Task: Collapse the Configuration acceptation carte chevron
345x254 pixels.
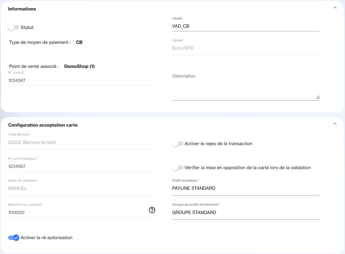Action: point(335,124)
